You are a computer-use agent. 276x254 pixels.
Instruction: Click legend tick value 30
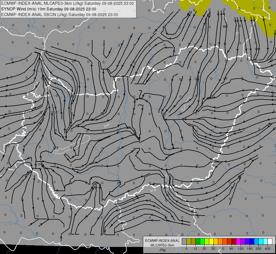204,249
